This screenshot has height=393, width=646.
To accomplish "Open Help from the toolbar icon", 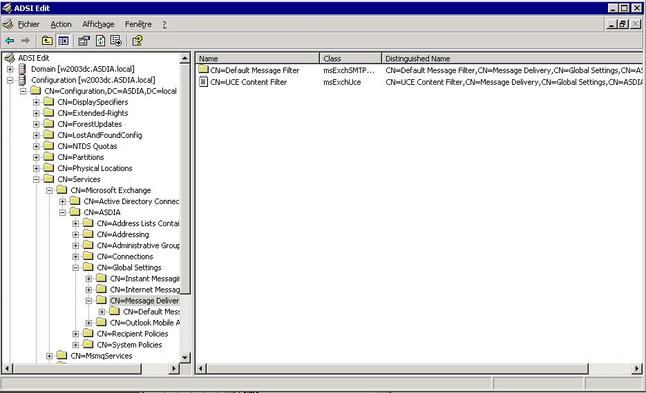I will (137, 41).
